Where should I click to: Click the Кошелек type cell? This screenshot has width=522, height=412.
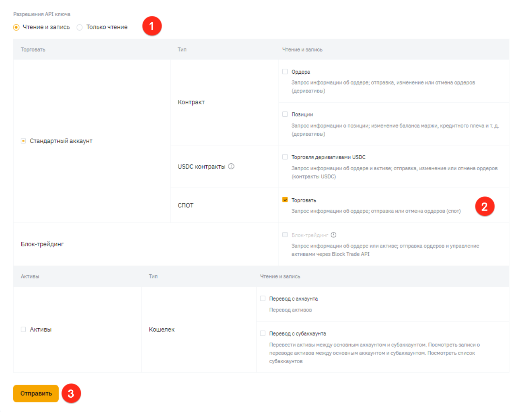[x=162, y=329]
